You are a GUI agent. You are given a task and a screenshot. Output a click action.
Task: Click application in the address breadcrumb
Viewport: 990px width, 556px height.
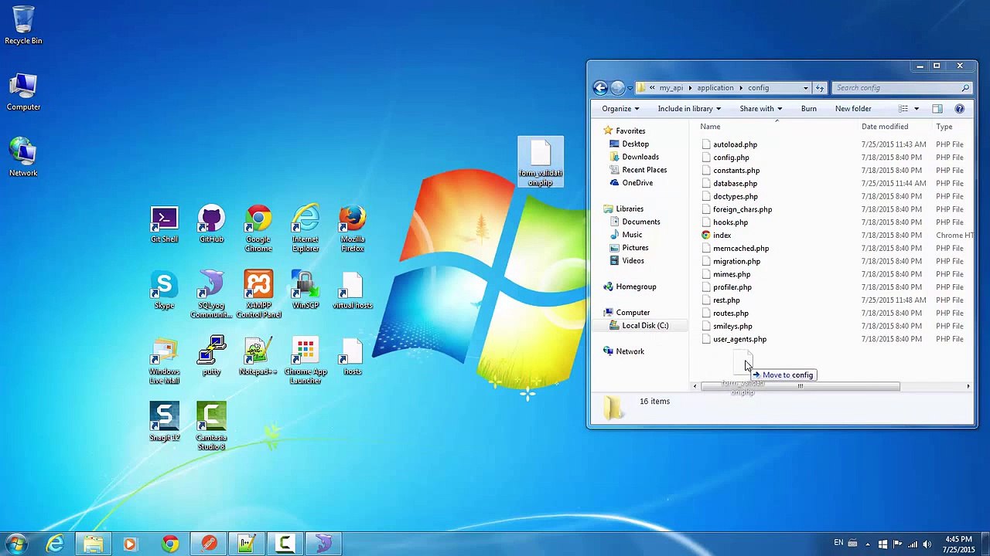715,88
